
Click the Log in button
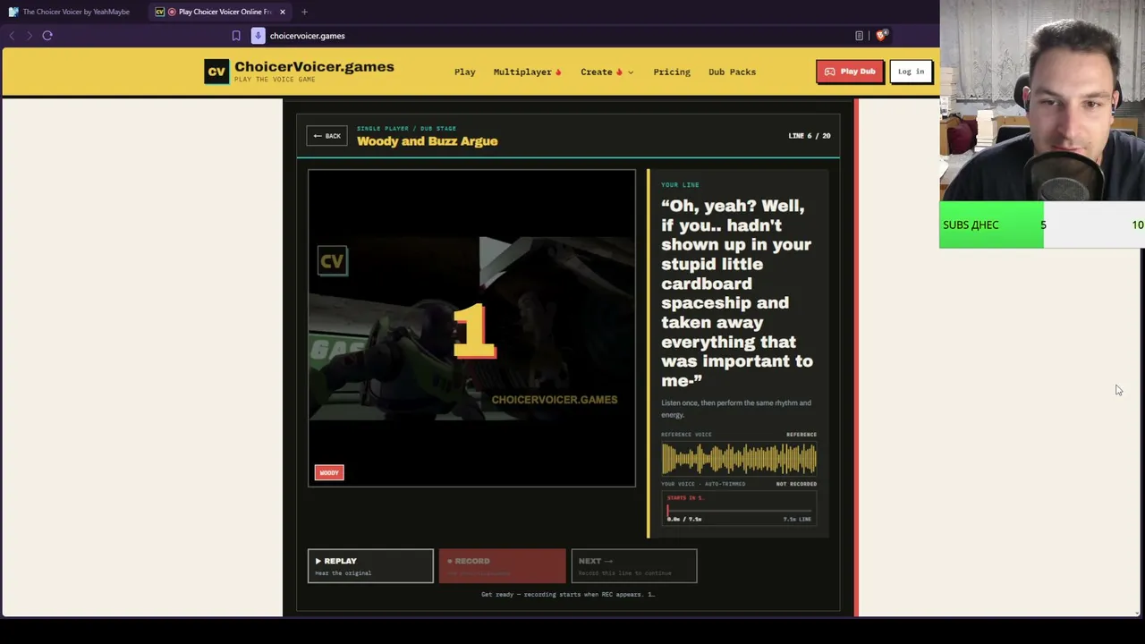pyautogui.click(x=911, y=72)
